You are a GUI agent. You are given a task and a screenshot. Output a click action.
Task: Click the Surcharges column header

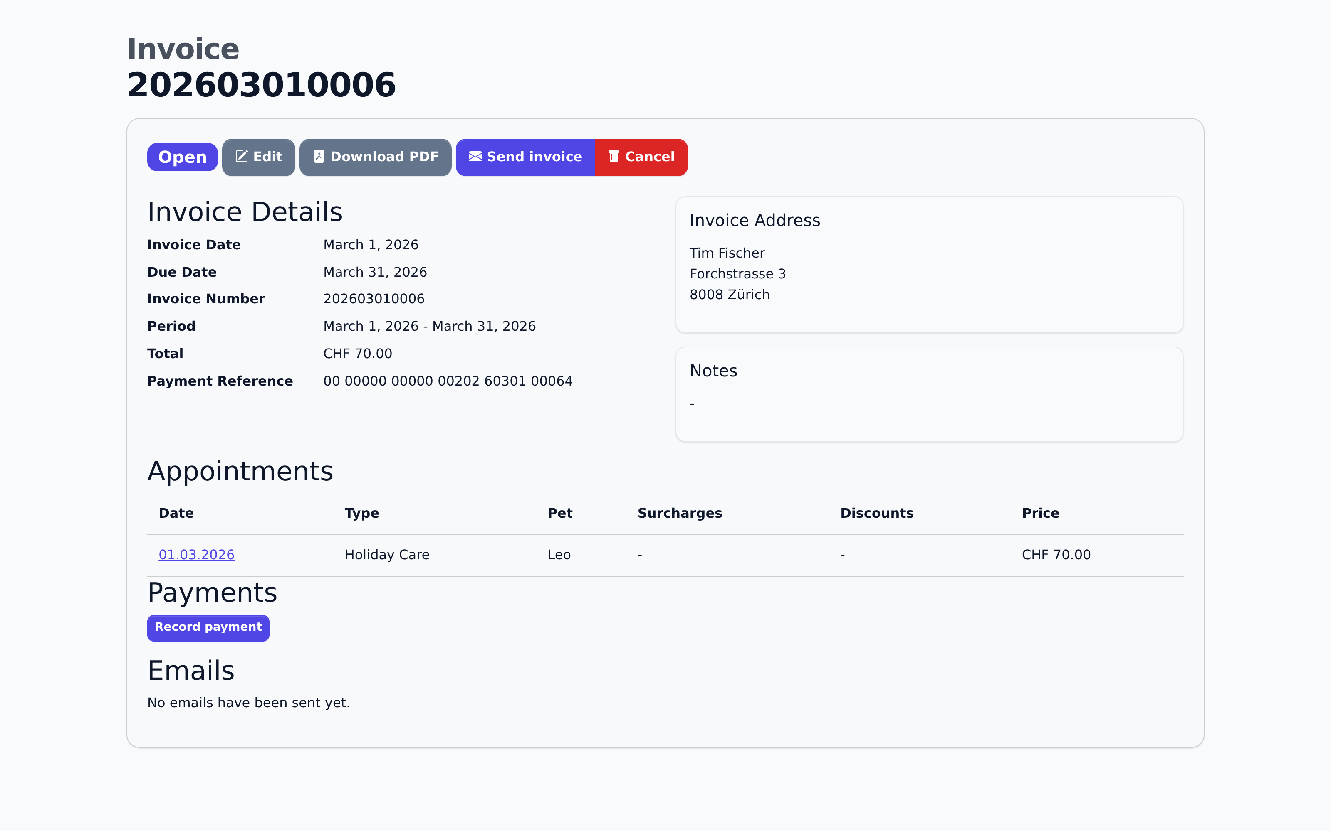click(679, 513)
